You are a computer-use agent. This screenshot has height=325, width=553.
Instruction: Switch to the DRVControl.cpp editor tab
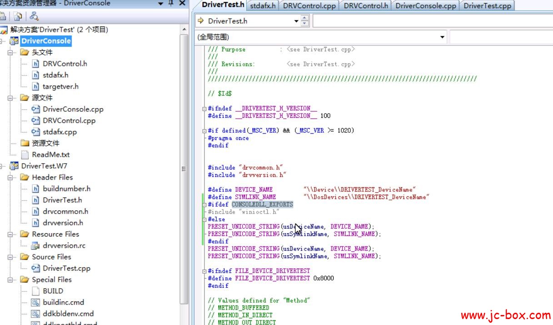[309, 5]
